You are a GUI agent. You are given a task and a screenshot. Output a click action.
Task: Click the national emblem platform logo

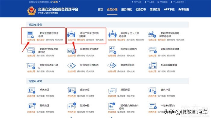coord(32,11)
